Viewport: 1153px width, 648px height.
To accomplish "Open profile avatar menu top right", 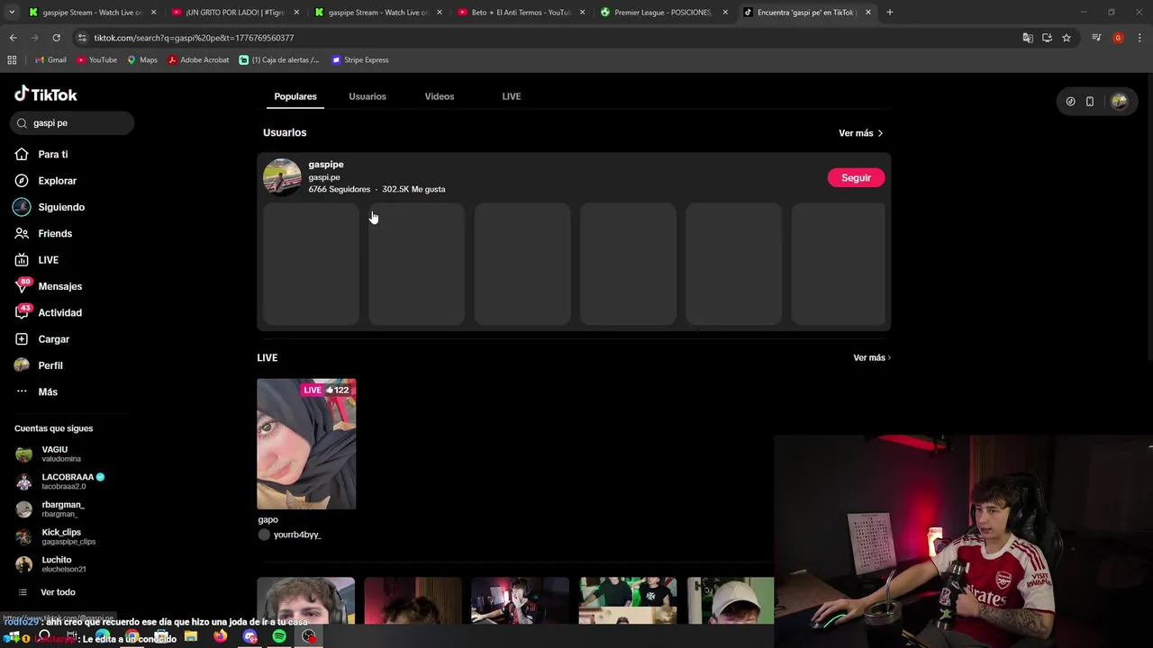I will [1119, 102].
